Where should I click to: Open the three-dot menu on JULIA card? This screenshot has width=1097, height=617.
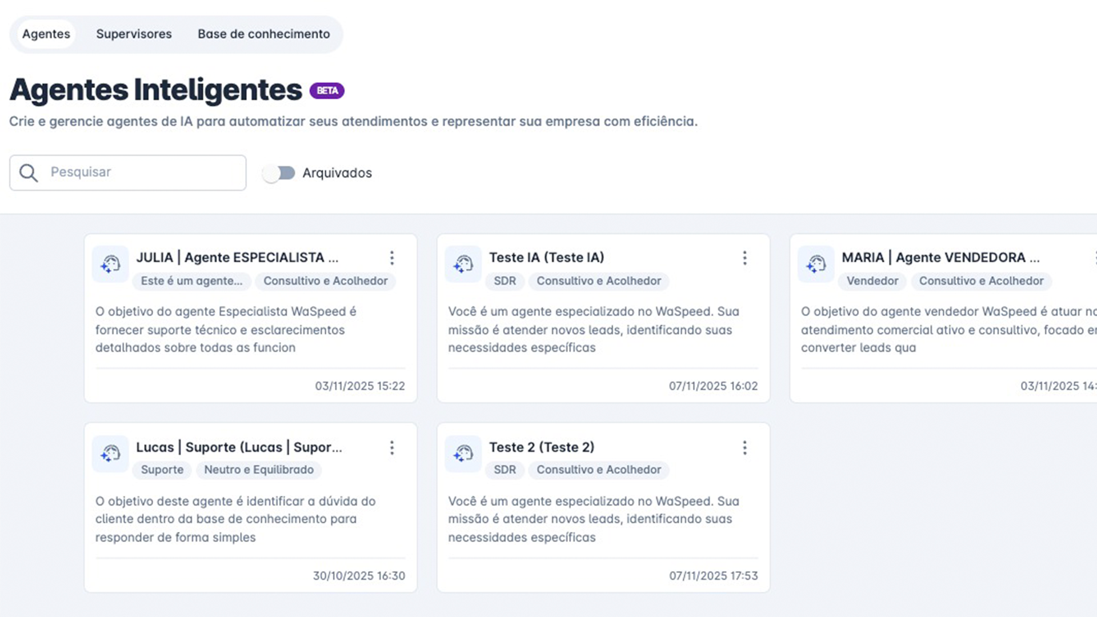coord(392,258)
